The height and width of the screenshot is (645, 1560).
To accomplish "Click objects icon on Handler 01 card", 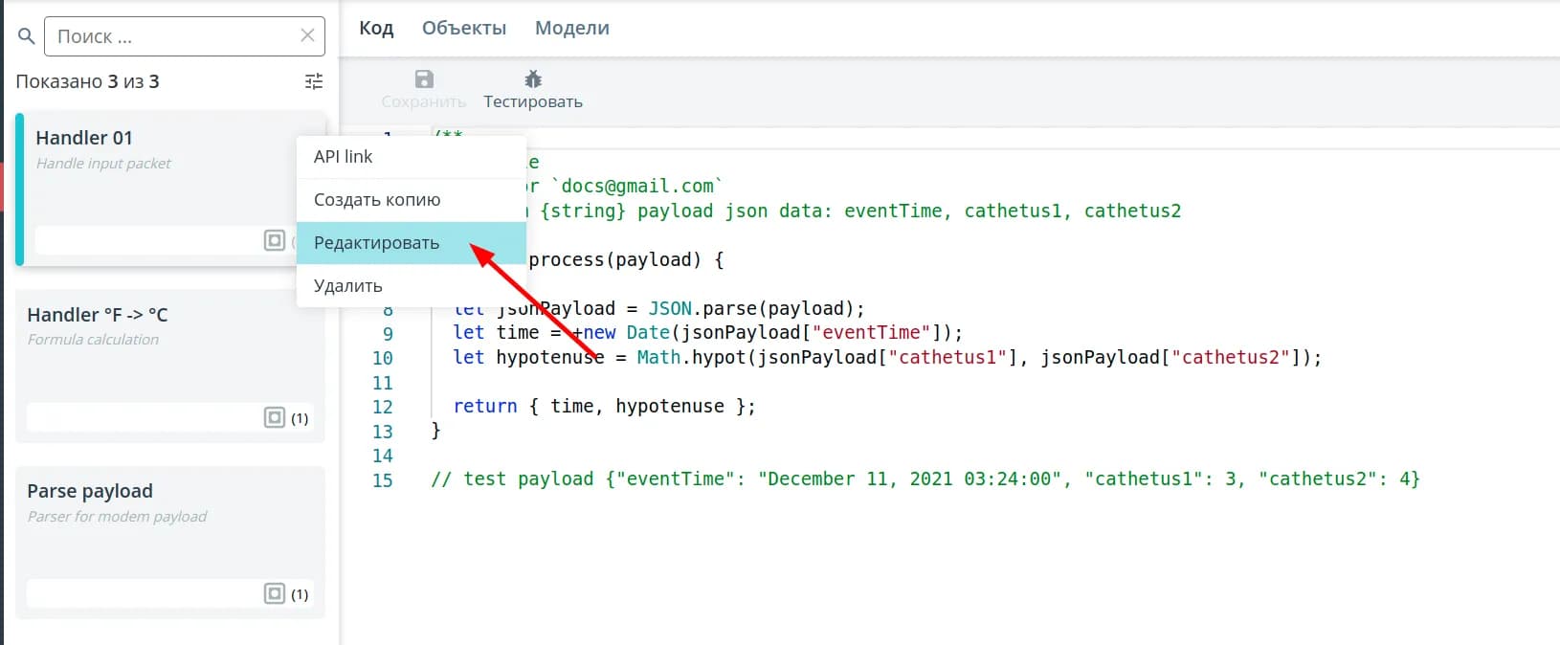I will click(275, 240).
